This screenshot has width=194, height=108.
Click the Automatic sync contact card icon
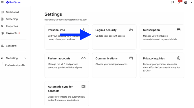coord(83,87)
